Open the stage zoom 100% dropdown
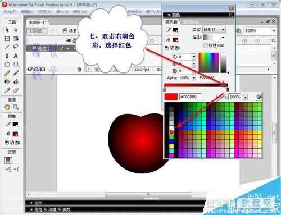Screen dimensions: 281x215 (274, 31)
